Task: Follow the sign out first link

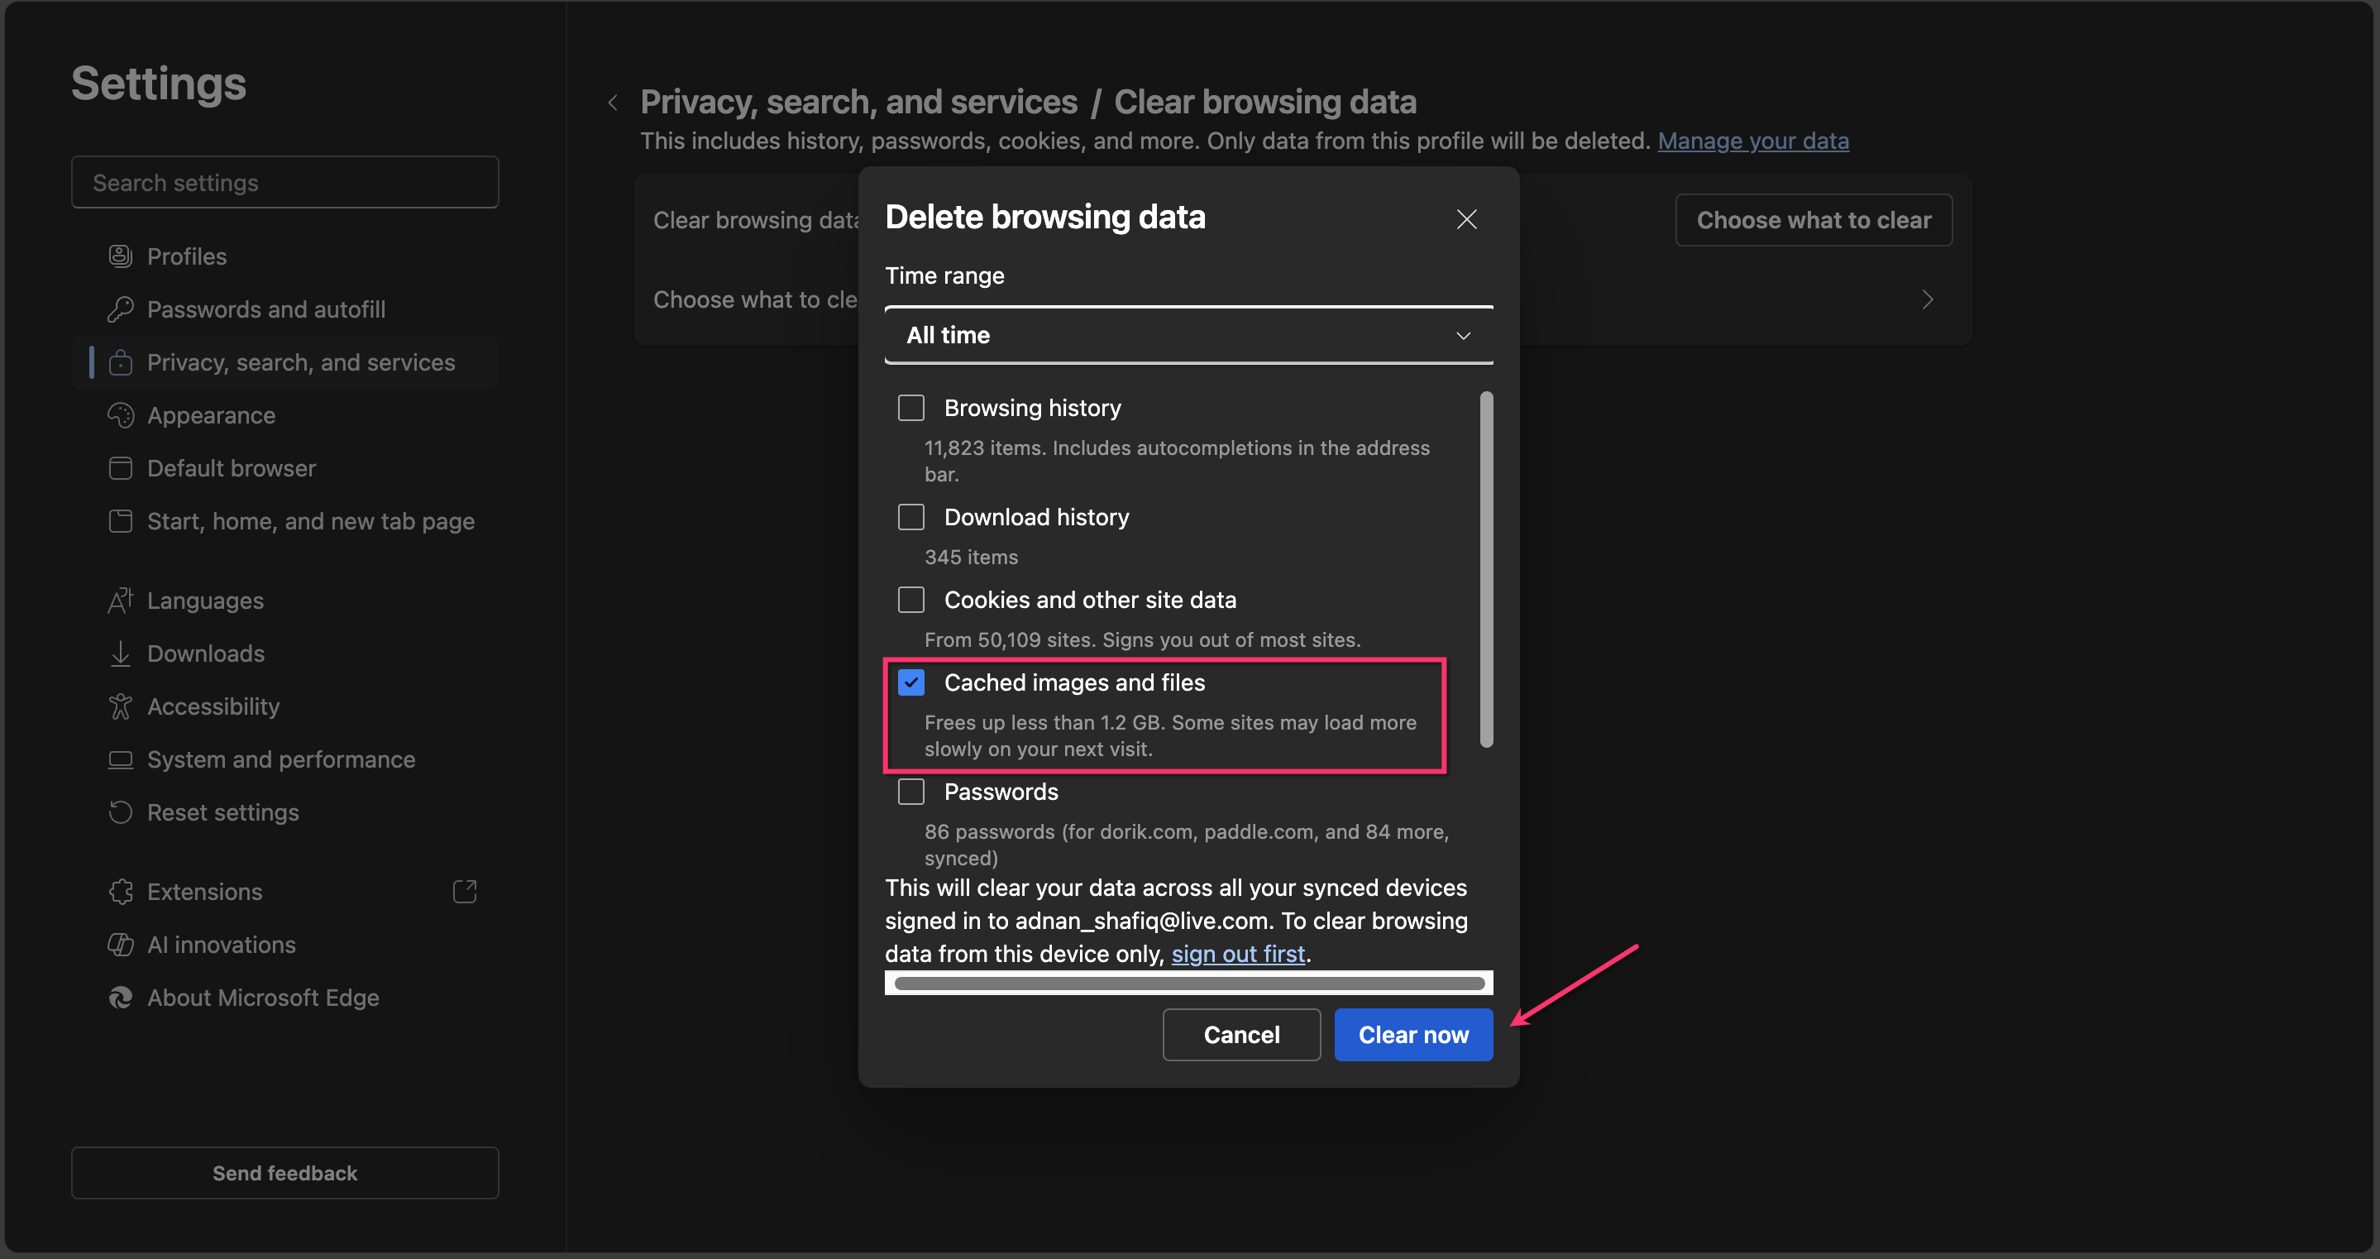Action: click(x=1237, y=953)
